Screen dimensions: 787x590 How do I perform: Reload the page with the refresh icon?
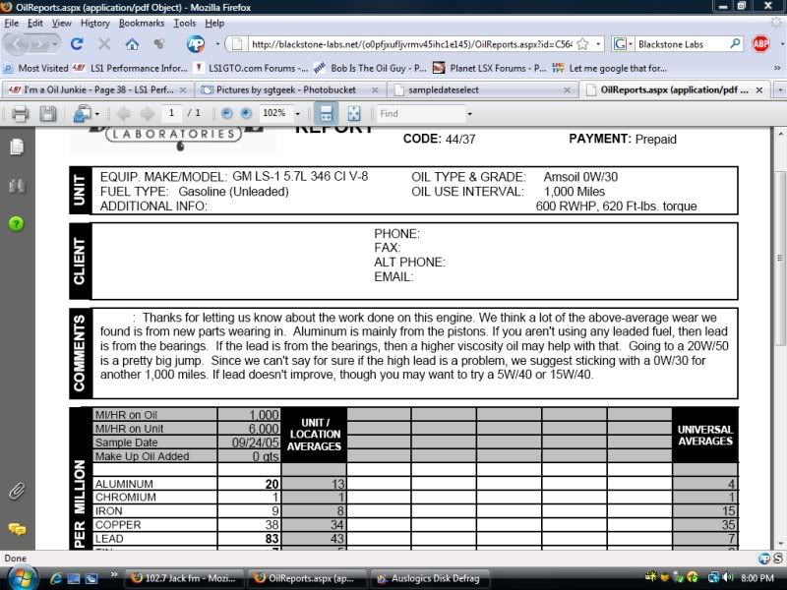tap(77, 44)
